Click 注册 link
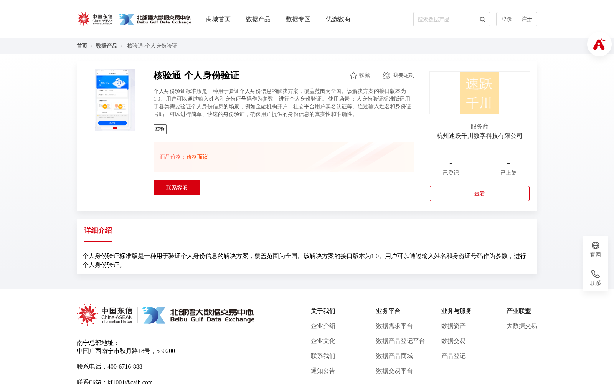The width and height of the screenshot is (614, 384). (527, 19)
